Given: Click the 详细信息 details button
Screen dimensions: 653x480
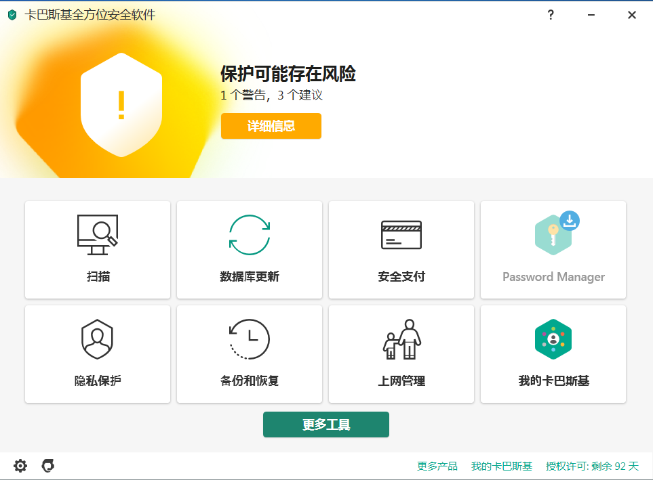Looking at the screenshot, I should (271, 126).
